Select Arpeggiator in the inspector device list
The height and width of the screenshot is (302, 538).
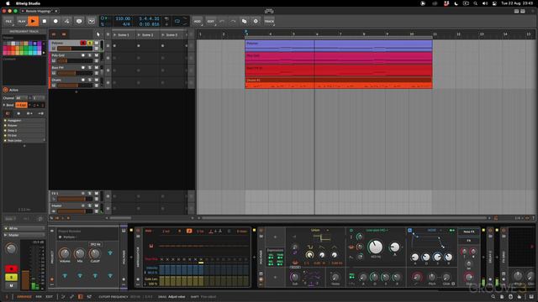[24, 121]
